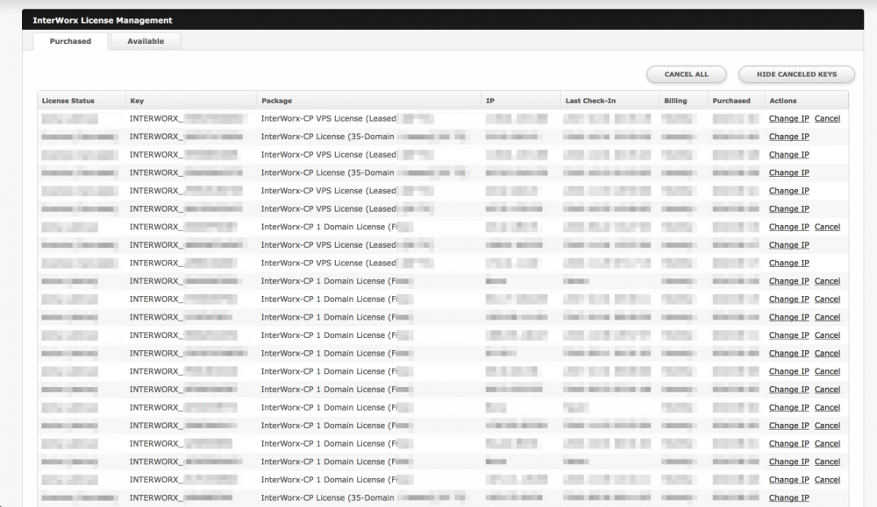Click HIDE CANCELED KEYS button

[x=796, y=74]
